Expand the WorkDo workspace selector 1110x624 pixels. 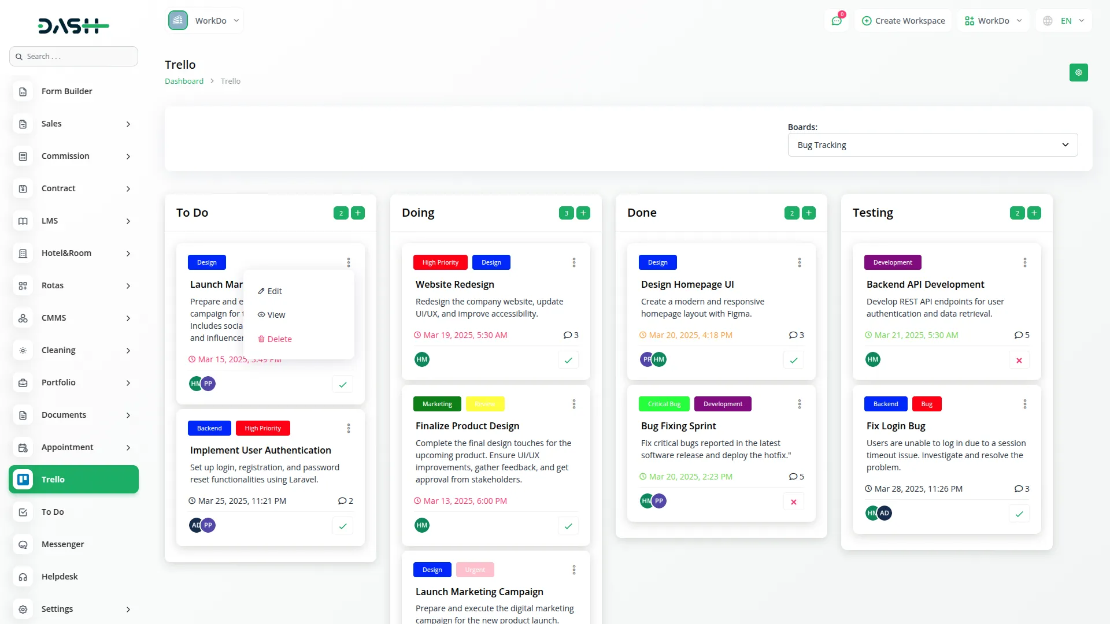click(x=993, y=20)
